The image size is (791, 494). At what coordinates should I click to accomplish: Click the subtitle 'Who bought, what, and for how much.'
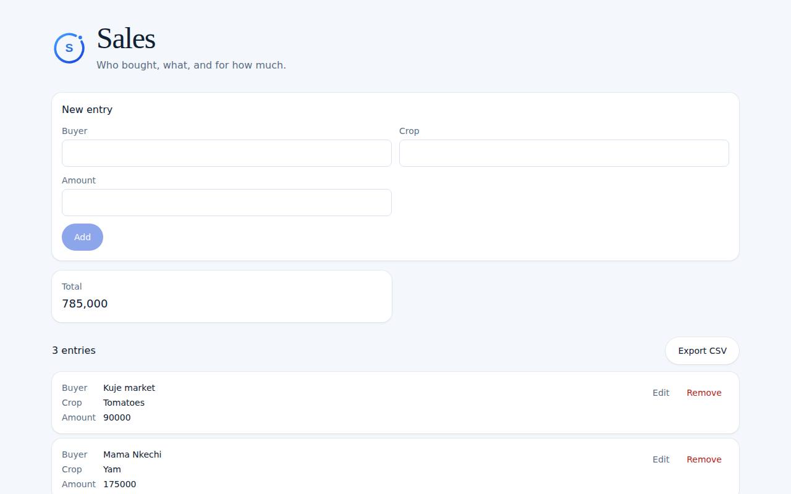coord(191,65)
